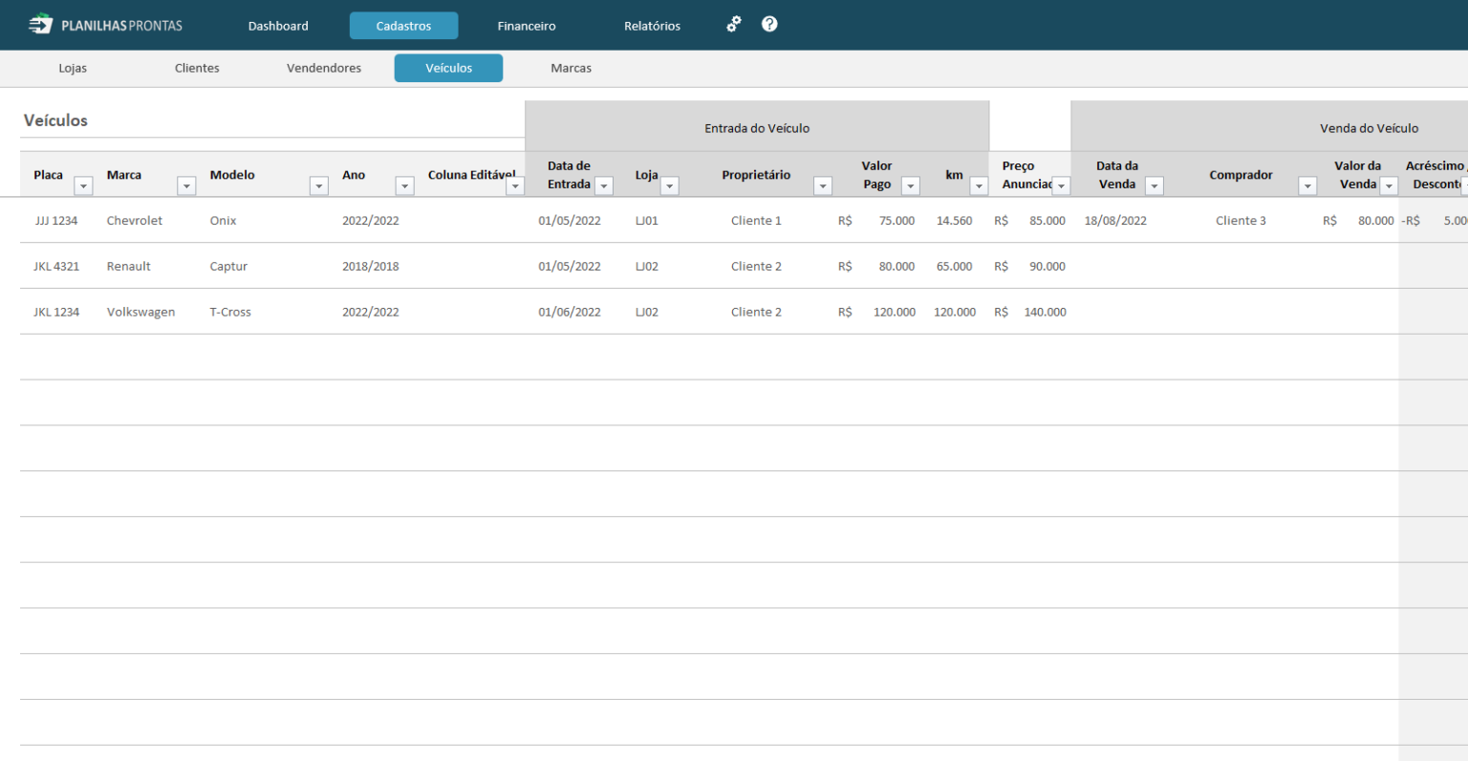The image size is (1468, 761).
Task: Select the 90.000 advertised price cell
Action: pos(1047,267)
